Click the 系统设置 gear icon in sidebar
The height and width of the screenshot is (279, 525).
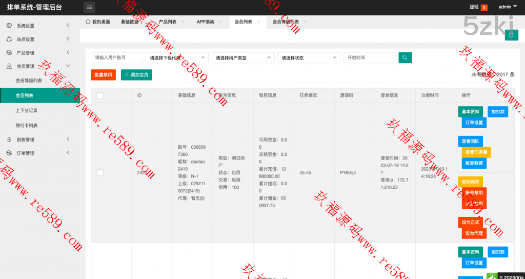tap(9, 26)
